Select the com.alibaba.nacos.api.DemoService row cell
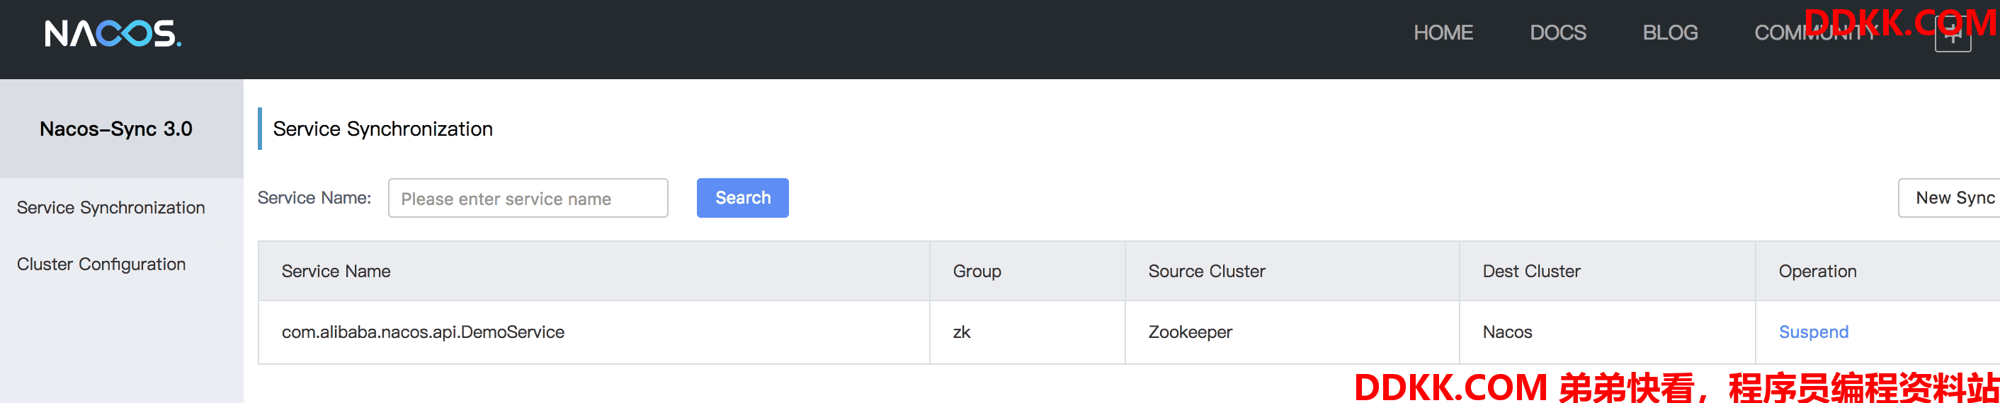 tap(422, 332)
